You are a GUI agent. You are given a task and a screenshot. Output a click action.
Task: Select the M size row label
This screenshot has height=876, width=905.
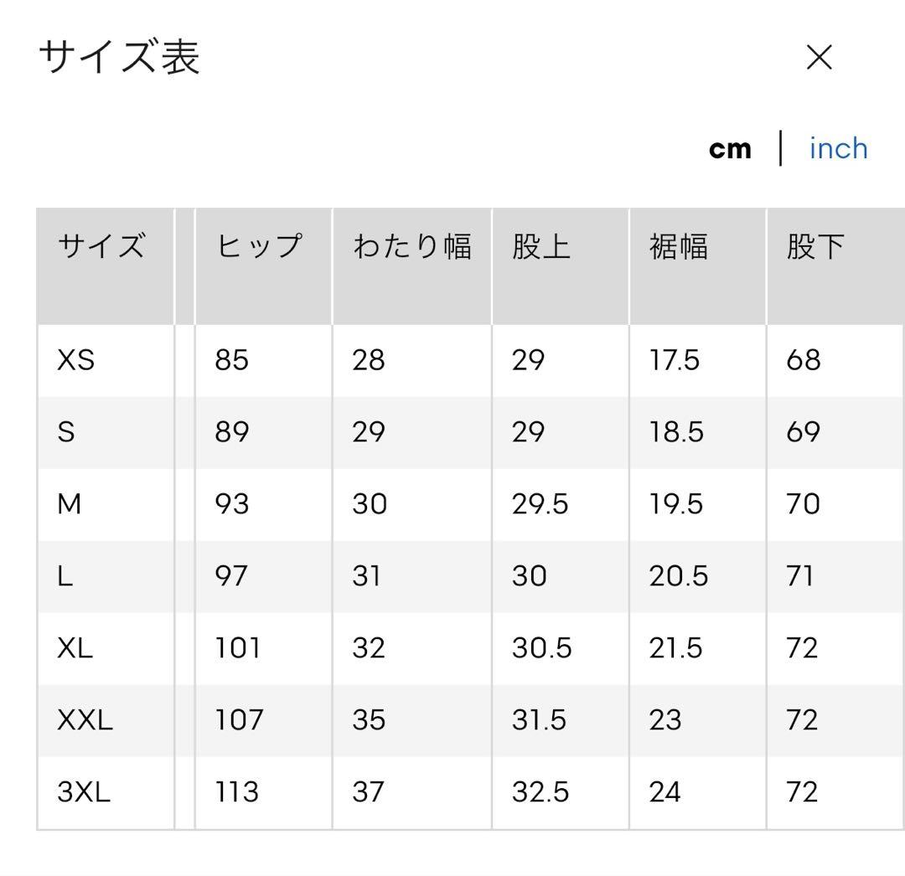(x=70, y=504)
